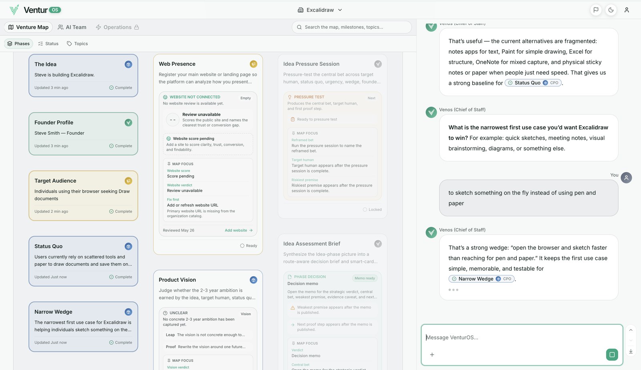Open the Idea Assessment Brief title

[x=312, y=243]
